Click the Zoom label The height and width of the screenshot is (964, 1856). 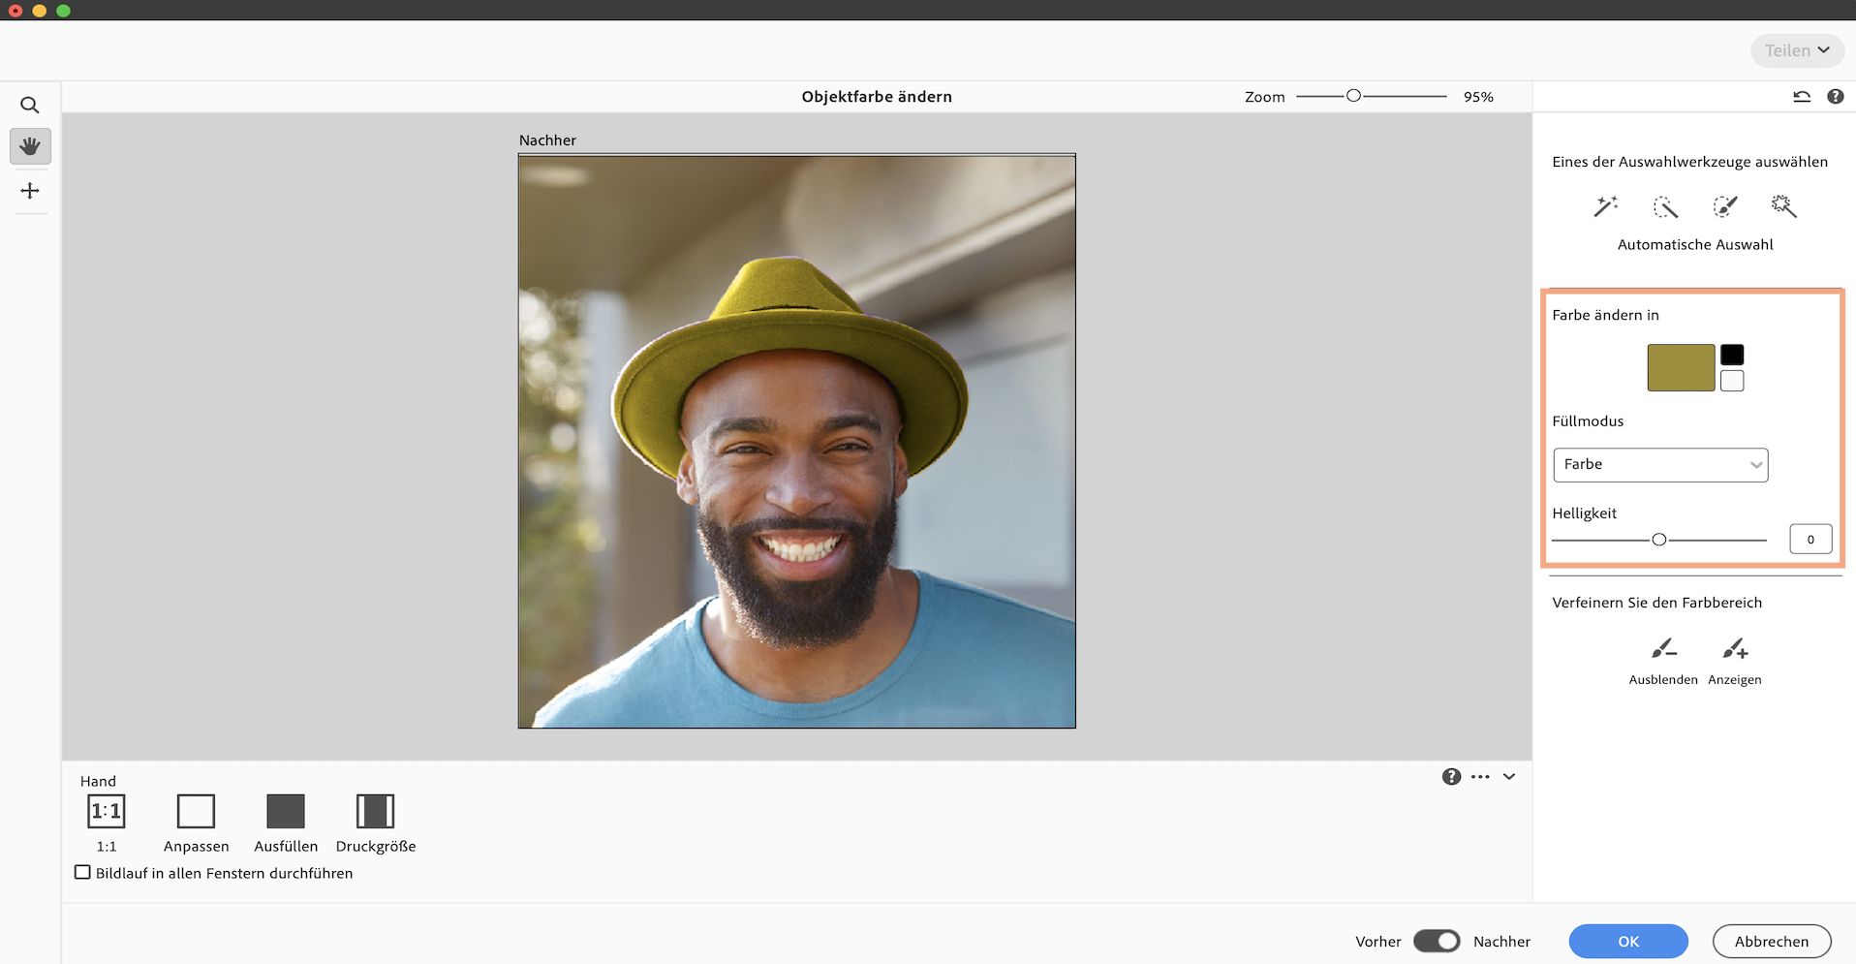1264,97
